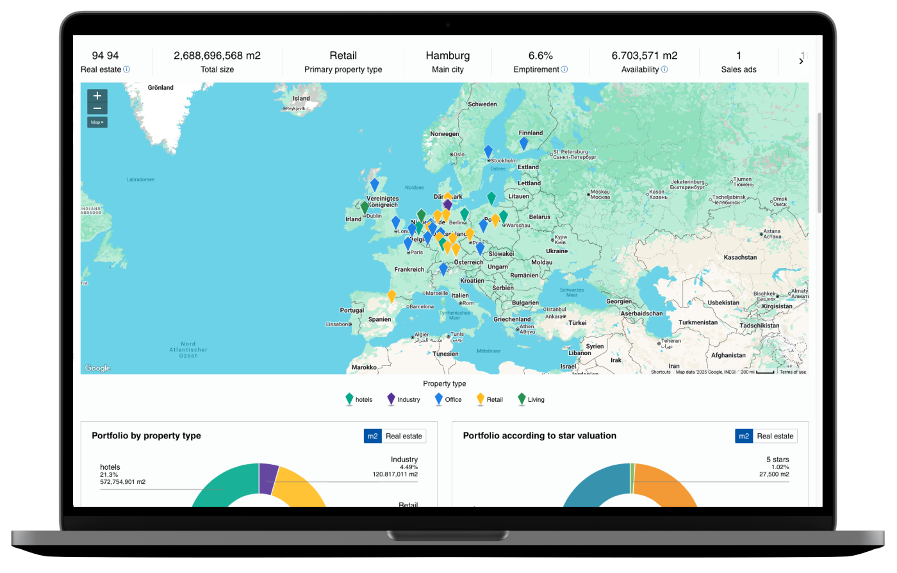Image resolution: width=897 pixels, height=573 pixels.
Task: Select the blue Office marker in Scotland
Action: click(375, 185)
